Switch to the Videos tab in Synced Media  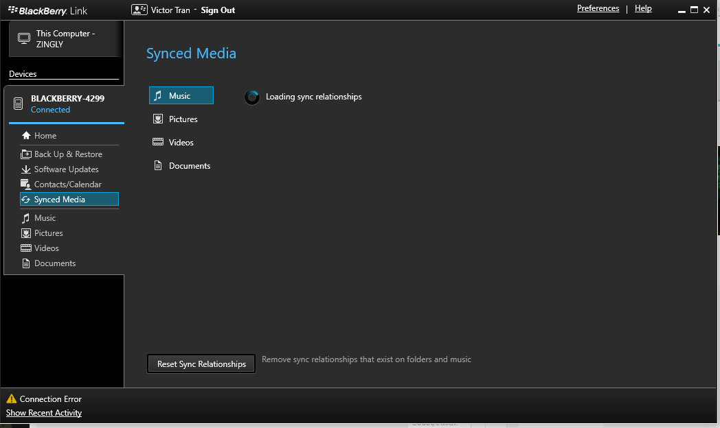pyautogui.click(x=181, y=143)
